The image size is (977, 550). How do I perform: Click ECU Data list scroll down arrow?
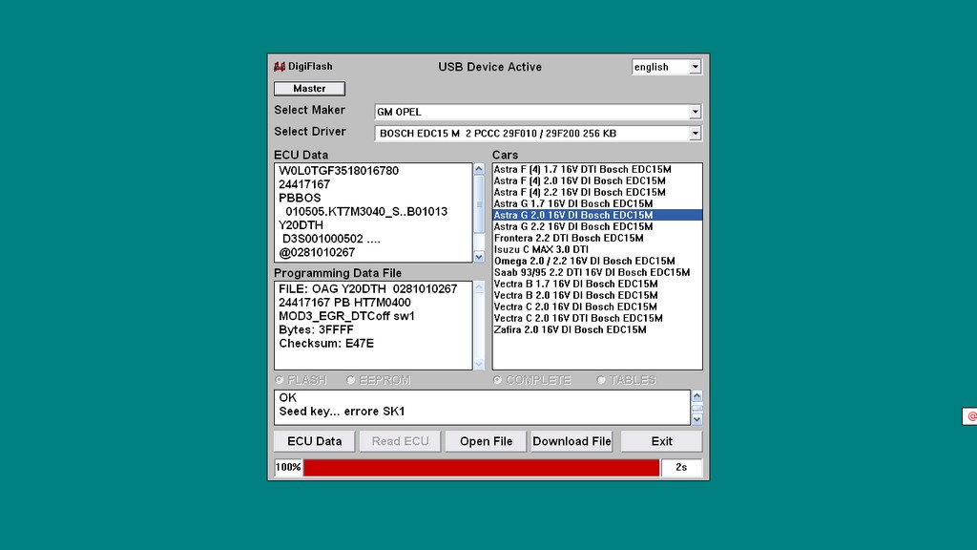[x=479, y=256]
